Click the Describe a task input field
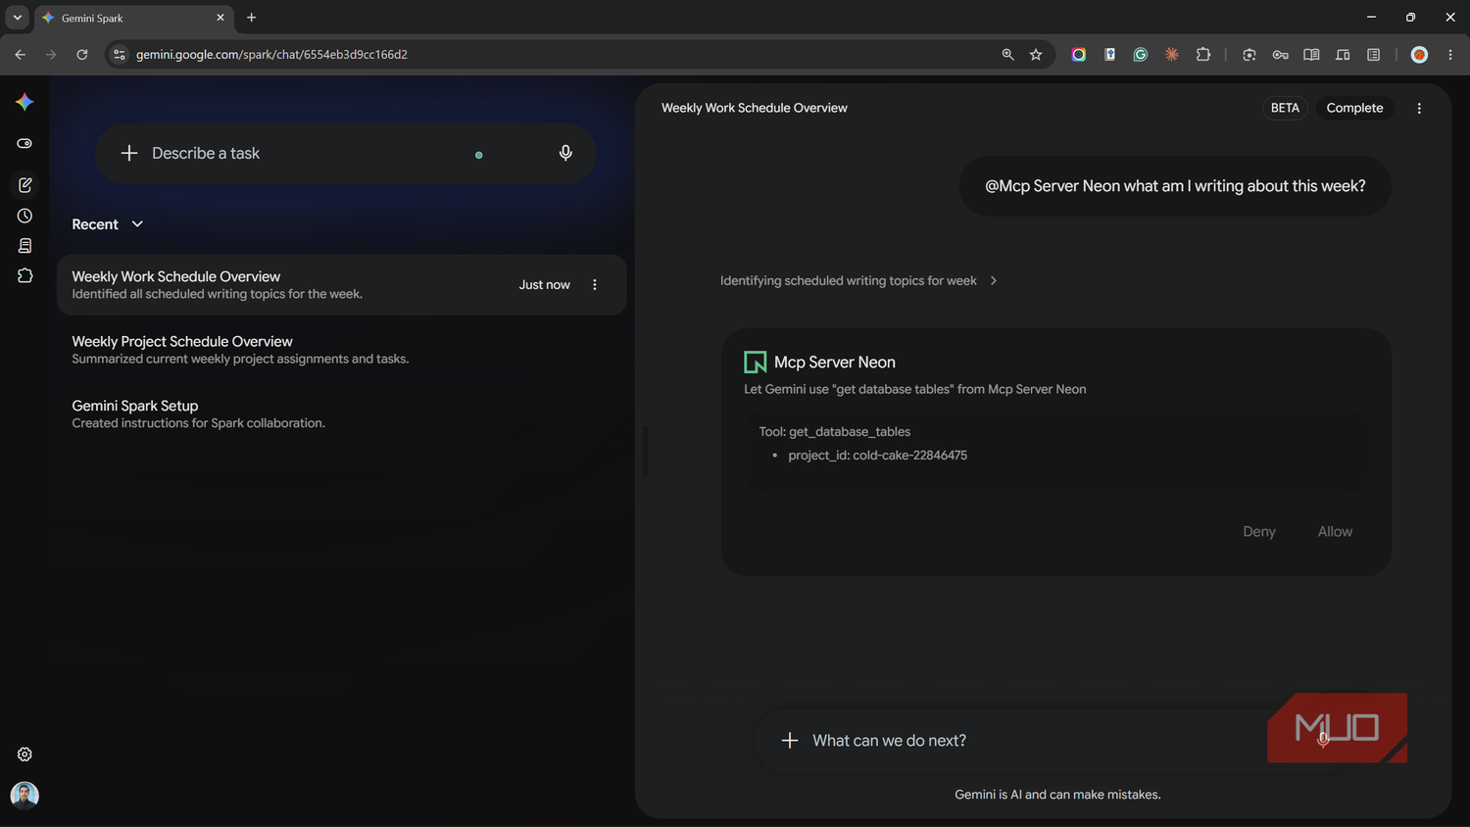 346,153
